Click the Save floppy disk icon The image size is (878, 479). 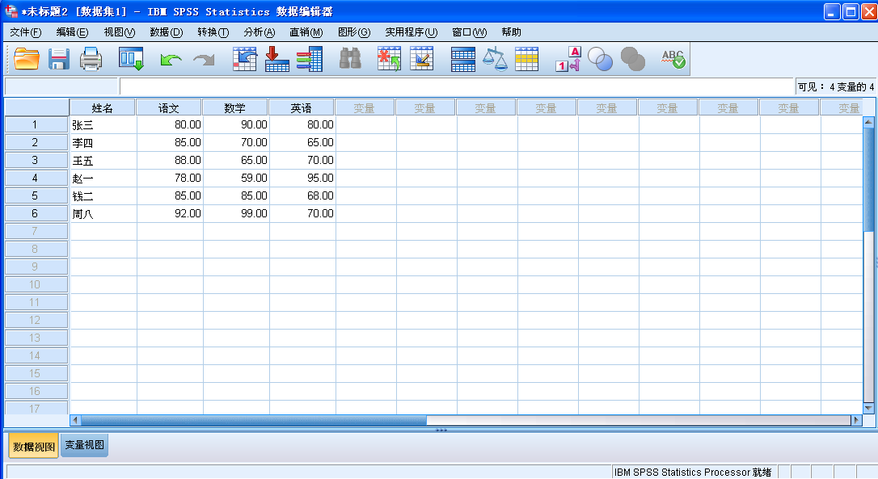pos(59,59)
